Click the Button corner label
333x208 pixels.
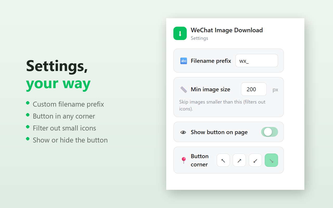point(200,160)
